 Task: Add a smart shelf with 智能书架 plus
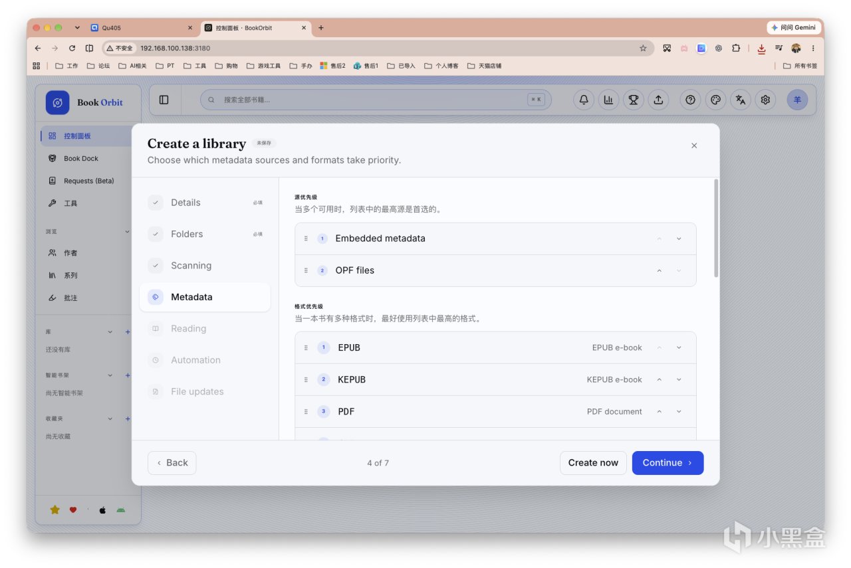click(x=128, y=375)
